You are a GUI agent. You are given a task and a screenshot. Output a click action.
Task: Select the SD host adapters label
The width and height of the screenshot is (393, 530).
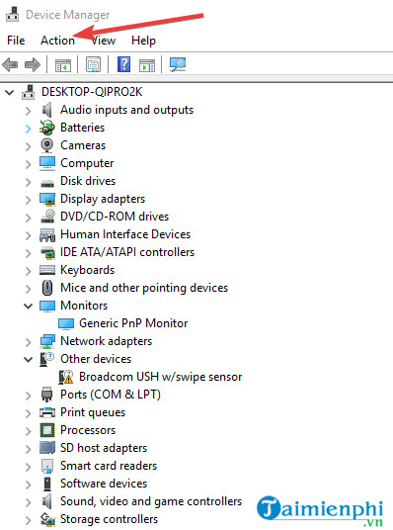tap(104, 448)
